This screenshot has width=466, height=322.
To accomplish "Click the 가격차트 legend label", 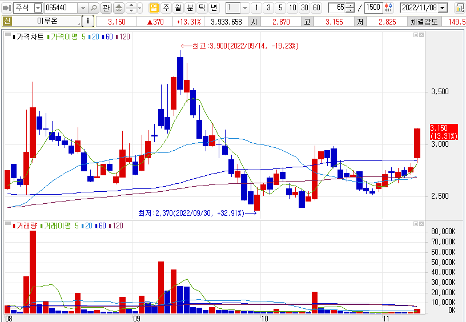I will [30, 37].
